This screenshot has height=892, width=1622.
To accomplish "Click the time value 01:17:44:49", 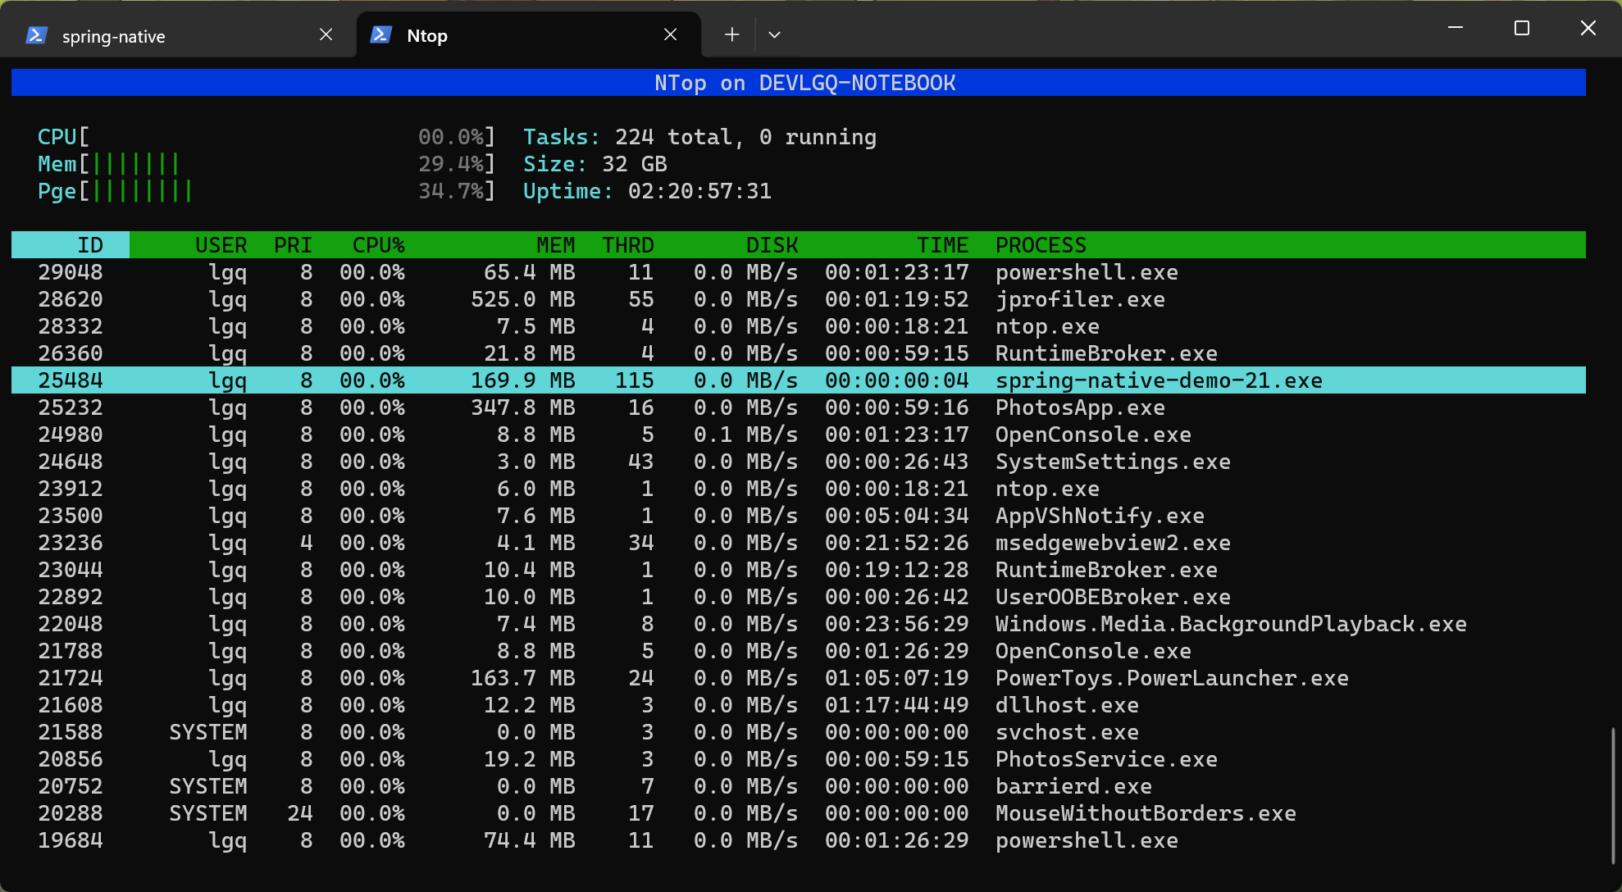I will (896, 705).
